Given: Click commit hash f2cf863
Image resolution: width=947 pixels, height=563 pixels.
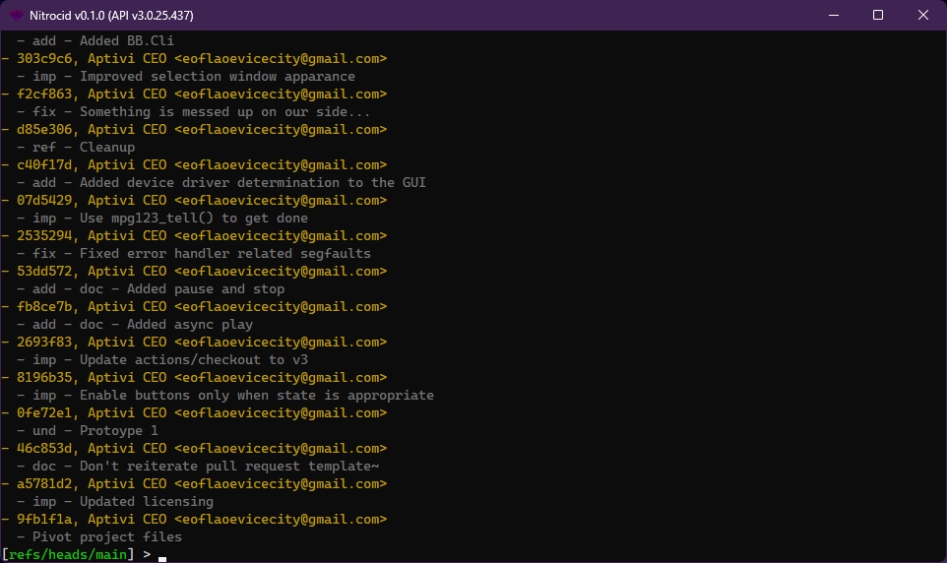Looking at the screenshot, I should (x=43, y=94).
